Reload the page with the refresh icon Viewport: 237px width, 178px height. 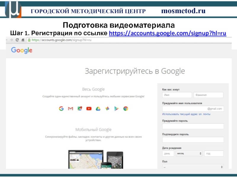coord(17,40)
